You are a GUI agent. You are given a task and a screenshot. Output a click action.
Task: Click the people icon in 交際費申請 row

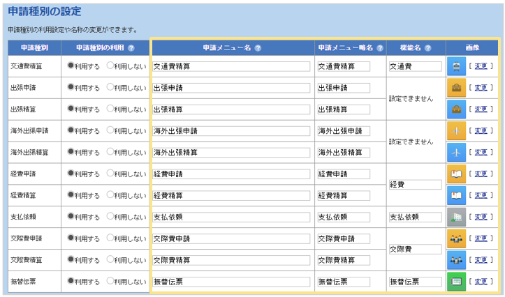[x=456, y=238]
